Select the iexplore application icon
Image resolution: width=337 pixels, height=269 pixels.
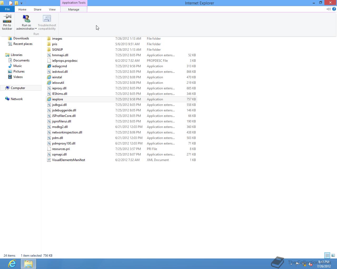coord(49,99)
